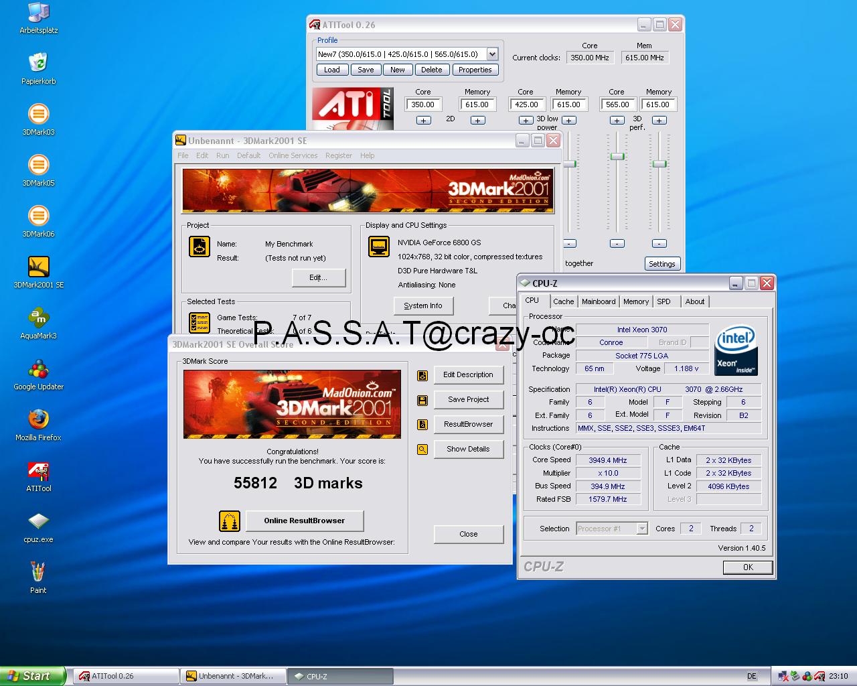
Task: Click Show Details button
Action: [468, 450]
